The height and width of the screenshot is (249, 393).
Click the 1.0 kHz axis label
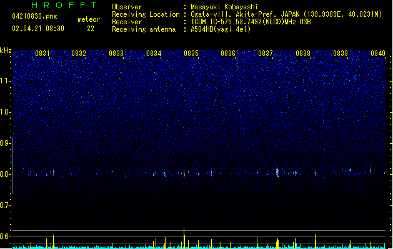[x=5, y=112]
